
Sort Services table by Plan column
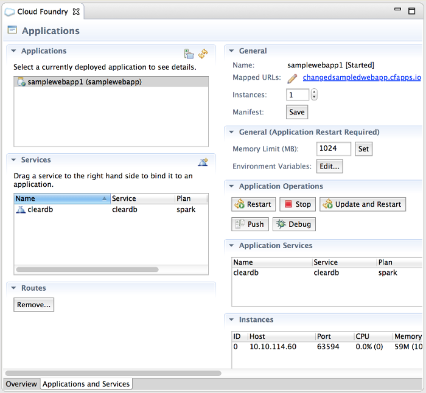coord(191,198)
